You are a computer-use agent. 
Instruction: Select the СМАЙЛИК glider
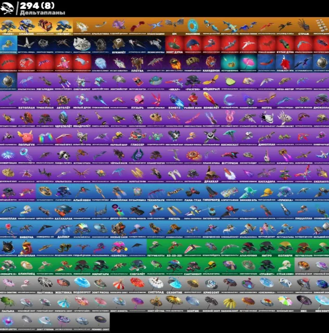pos(27,27)
